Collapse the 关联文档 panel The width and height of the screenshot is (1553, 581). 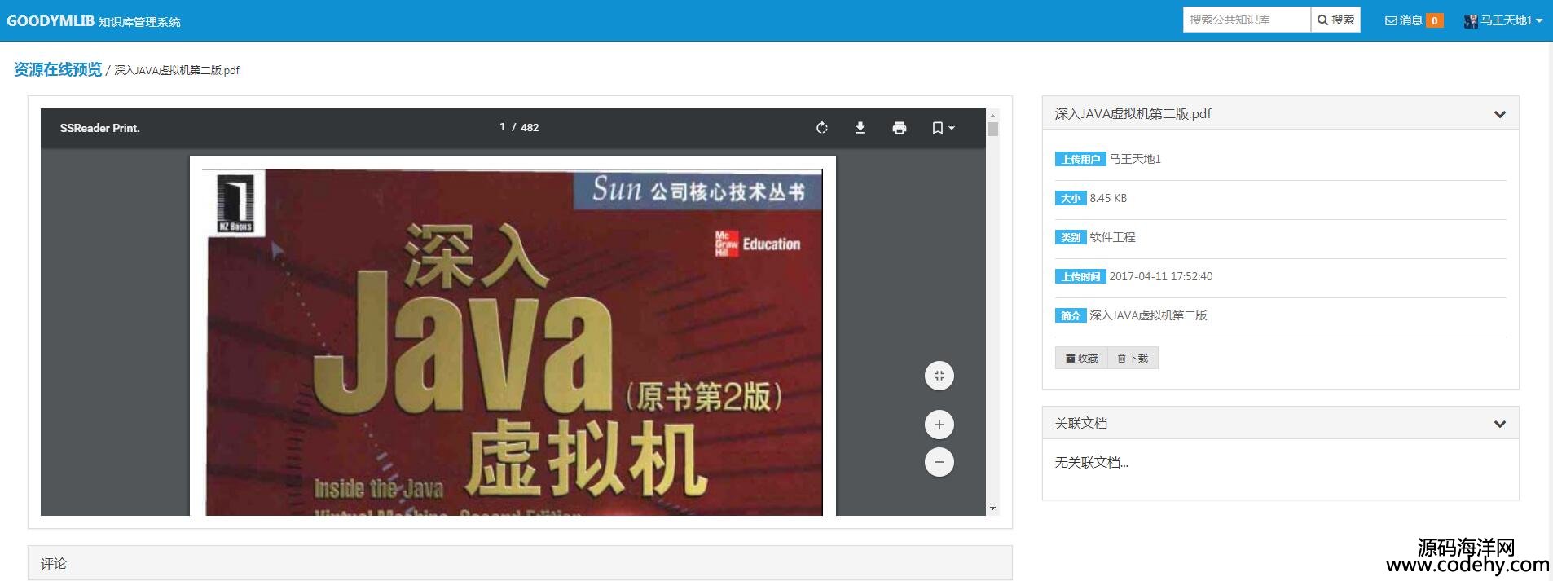(x=1499, y=424)
